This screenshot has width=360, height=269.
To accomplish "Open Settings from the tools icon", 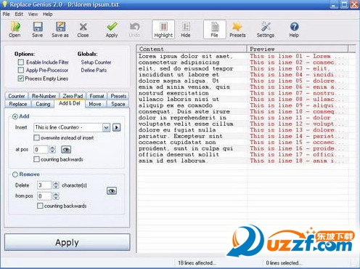I will click(x=266, y=29).
